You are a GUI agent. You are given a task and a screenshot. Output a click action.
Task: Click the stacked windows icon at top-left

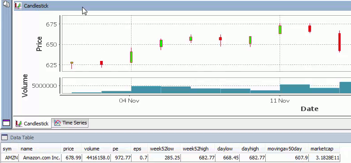coord(6,4)
